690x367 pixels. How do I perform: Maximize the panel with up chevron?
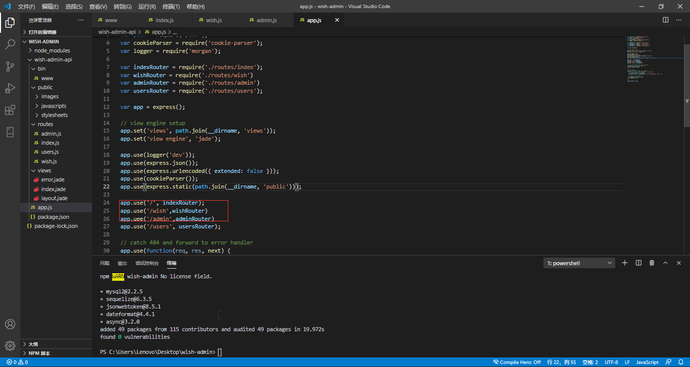[x=665, y=263]
